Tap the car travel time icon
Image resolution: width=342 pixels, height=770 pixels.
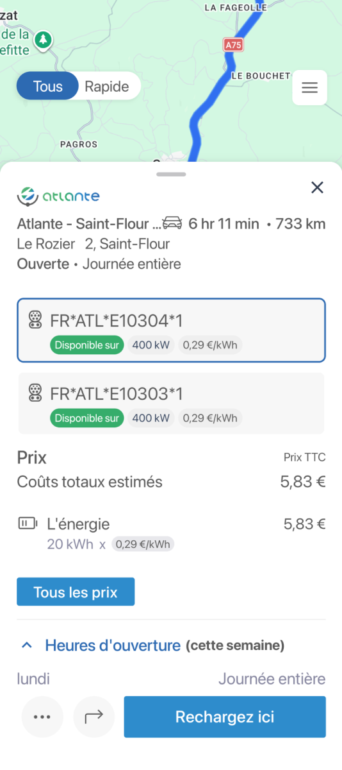pos(172,223)
